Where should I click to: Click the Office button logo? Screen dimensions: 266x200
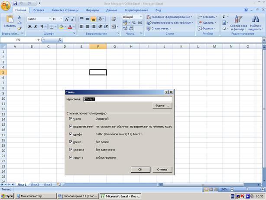click(x=6, y=6)
